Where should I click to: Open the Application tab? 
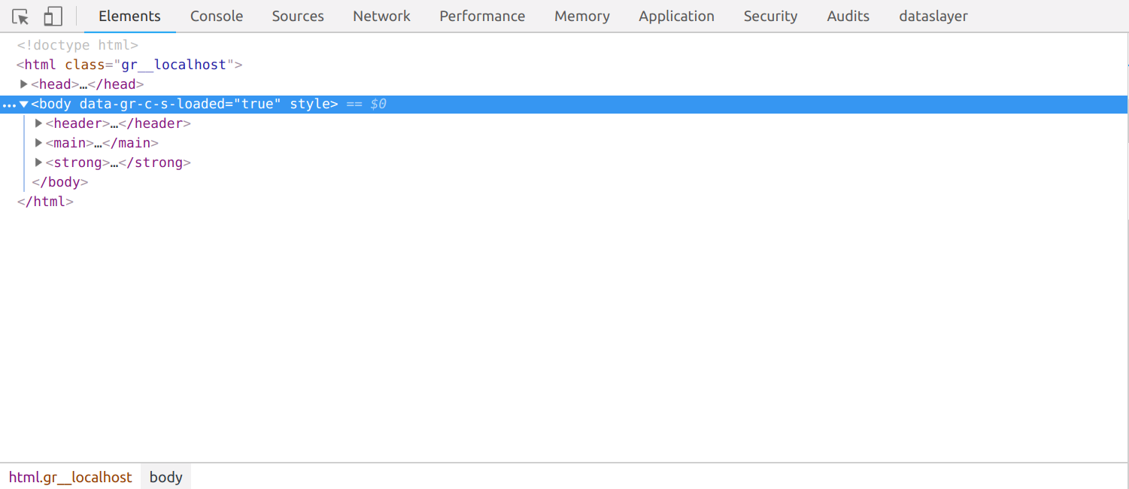click(x=676, y=17)
